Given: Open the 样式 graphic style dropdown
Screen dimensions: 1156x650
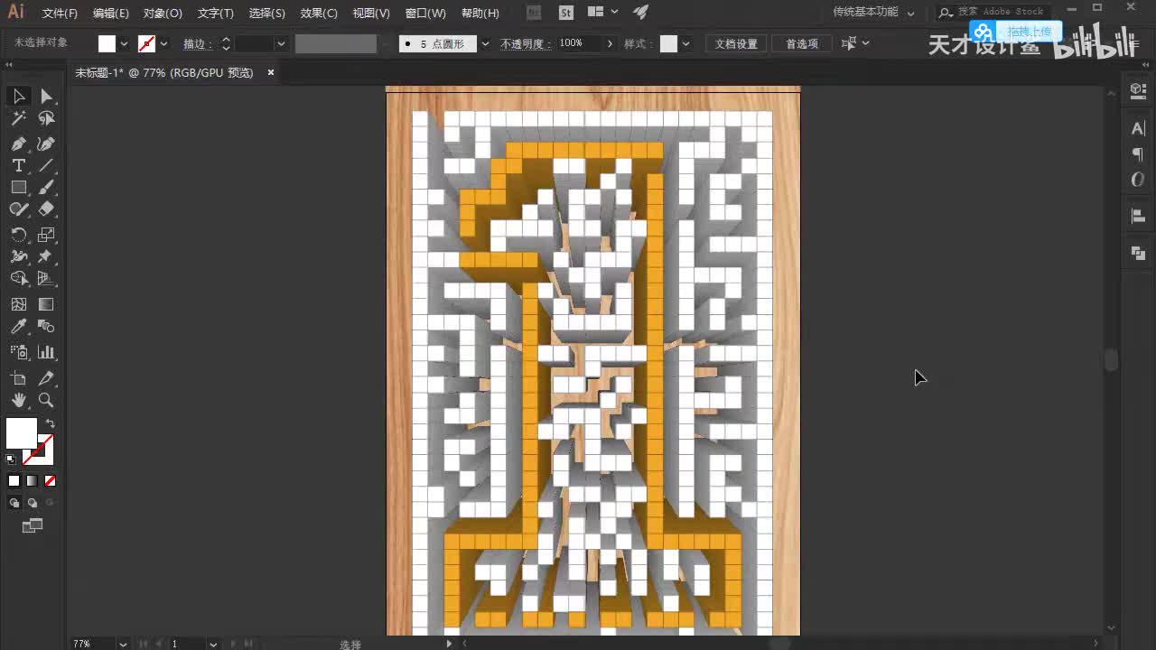Looking at the screenshot, I should point(686,43).
